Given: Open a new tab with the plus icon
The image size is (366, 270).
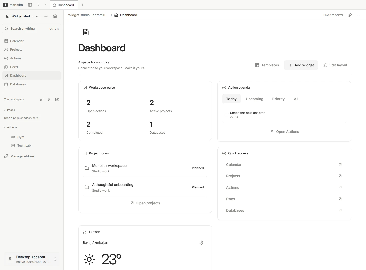Looking at the screenshot, I should (82, 5).
